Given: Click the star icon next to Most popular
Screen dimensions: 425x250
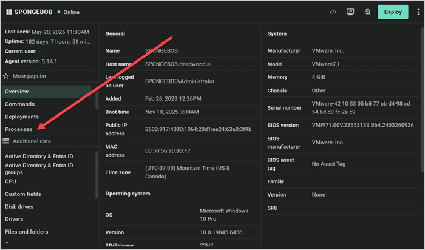Looking at the screenshot, I should (x=5, y=76).
